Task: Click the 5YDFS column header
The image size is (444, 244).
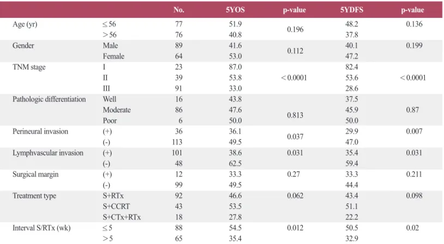Action: (x=352, y=10)
